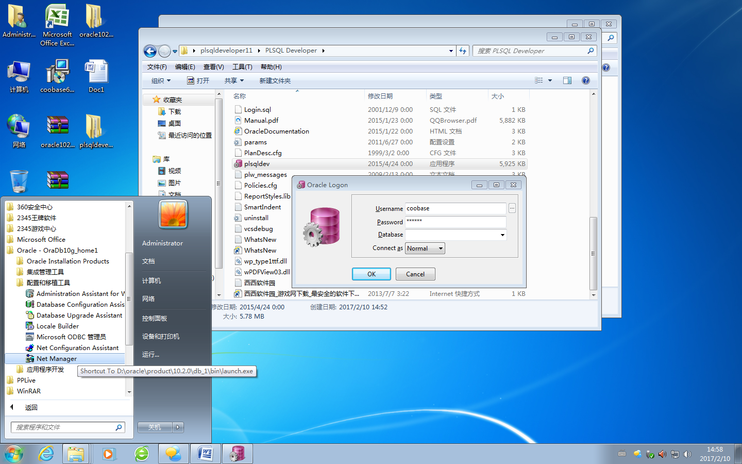Go back in the Explorer window
742x464 pixels.
click(x=150, y=51)
